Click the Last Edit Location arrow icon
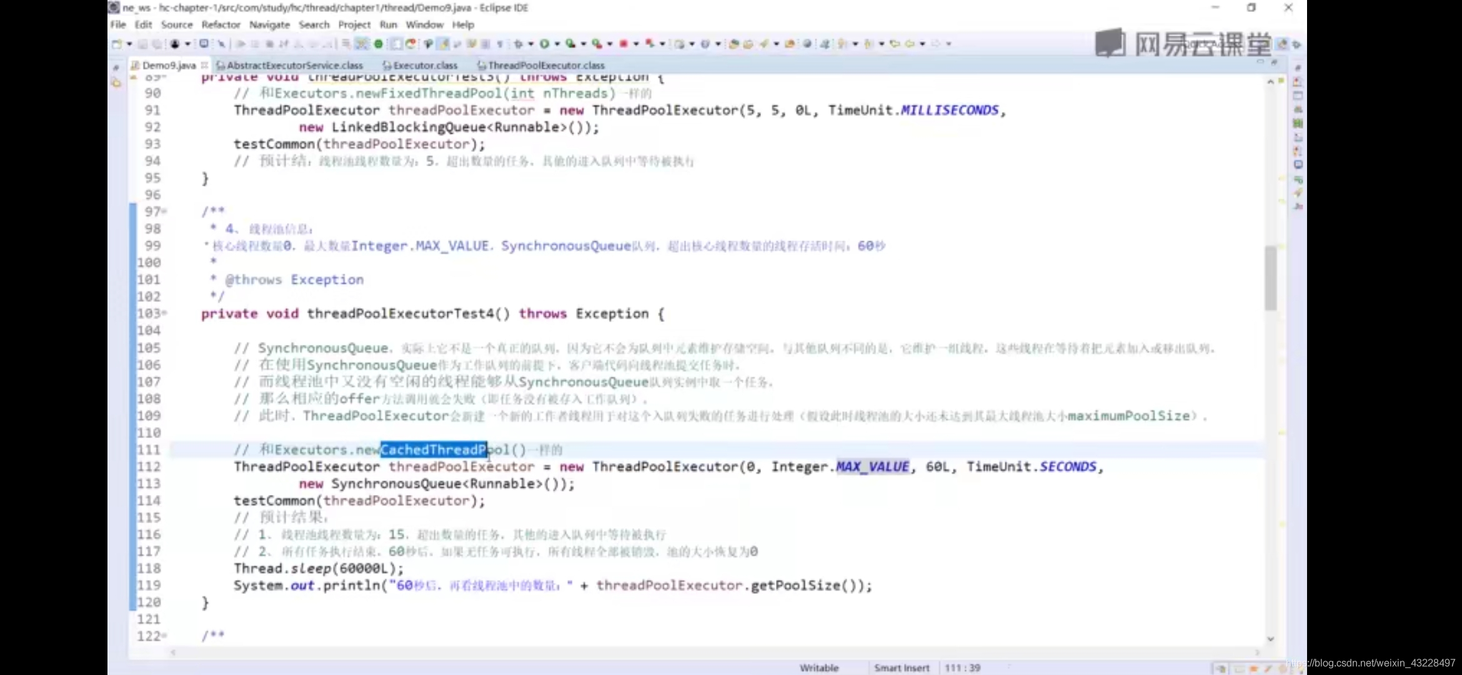The width and height of the screenshot is (1462, 675). (895, 44)
